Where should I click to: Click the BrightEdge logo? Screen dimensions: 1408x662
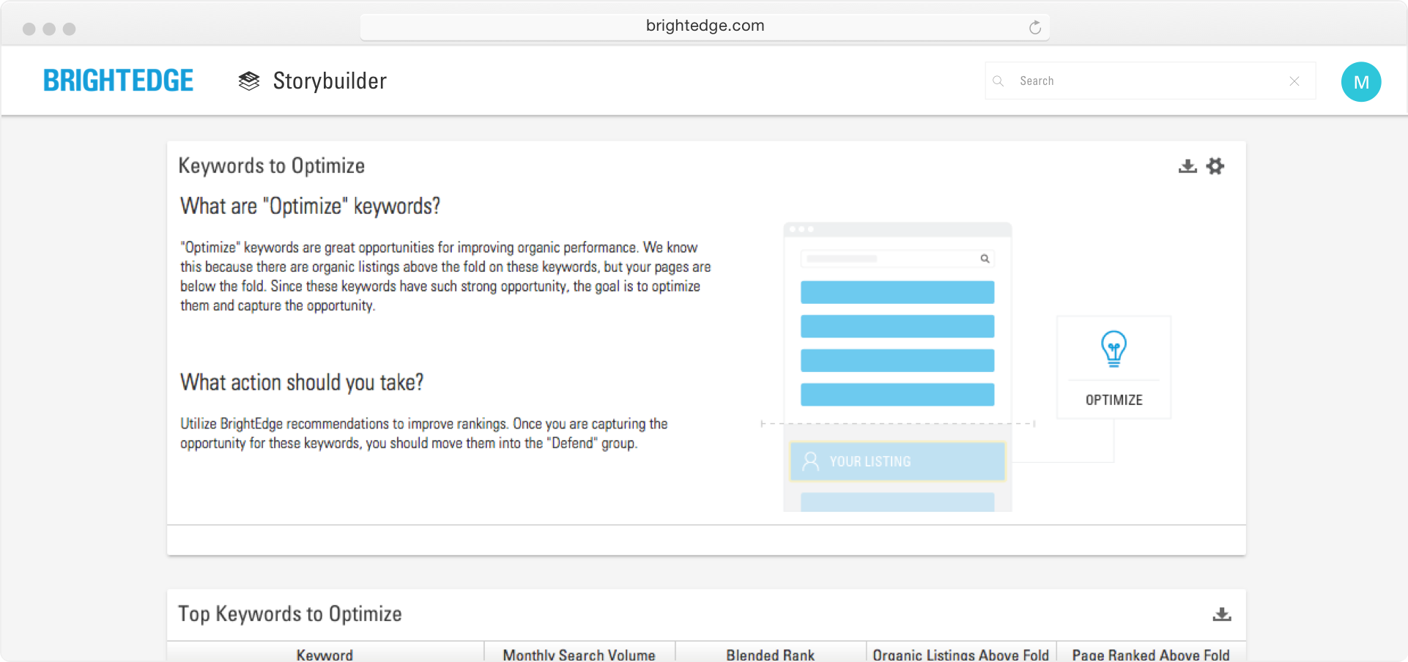click(118, 81)
